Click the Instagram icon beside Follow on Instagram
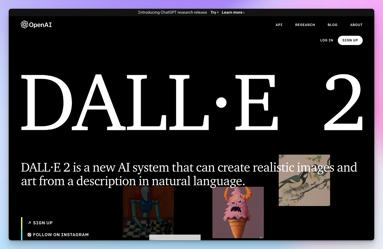 29,235
